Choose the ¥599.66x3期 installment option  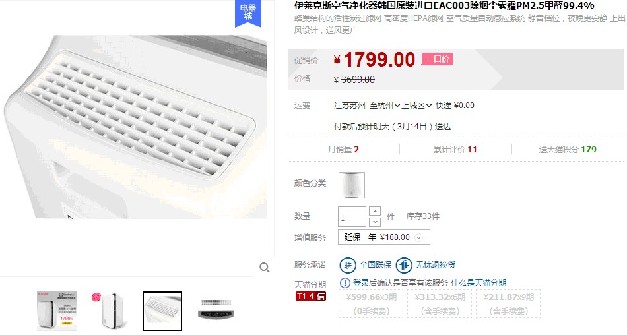point(372,304)
